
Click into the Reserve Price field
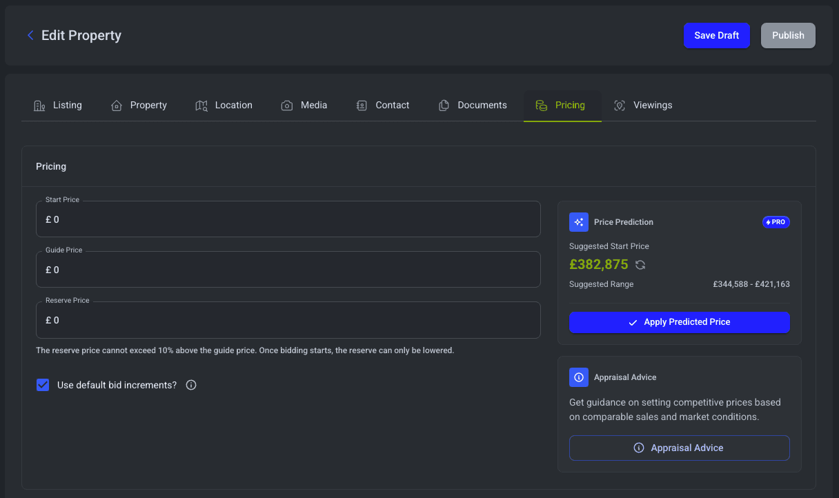tap(288, 320)
